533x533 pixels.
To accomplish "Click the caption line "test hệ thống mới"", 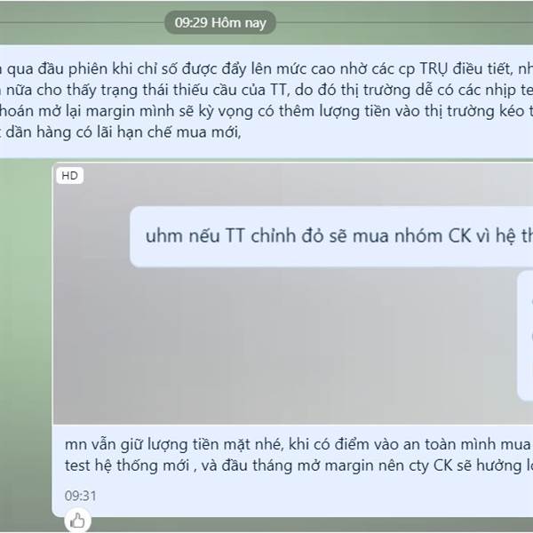I will tap(127, 465).
